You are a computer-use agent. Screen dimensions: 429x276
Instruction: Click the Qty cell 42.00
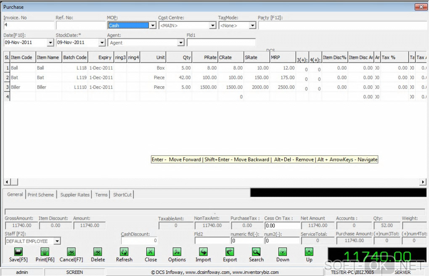click(179, 77)
